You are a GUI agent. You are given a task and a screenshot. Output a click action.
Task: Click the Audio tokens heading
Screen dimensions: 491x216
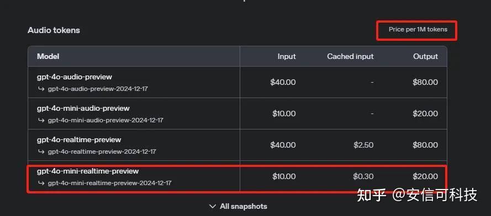tap(54, 30)
